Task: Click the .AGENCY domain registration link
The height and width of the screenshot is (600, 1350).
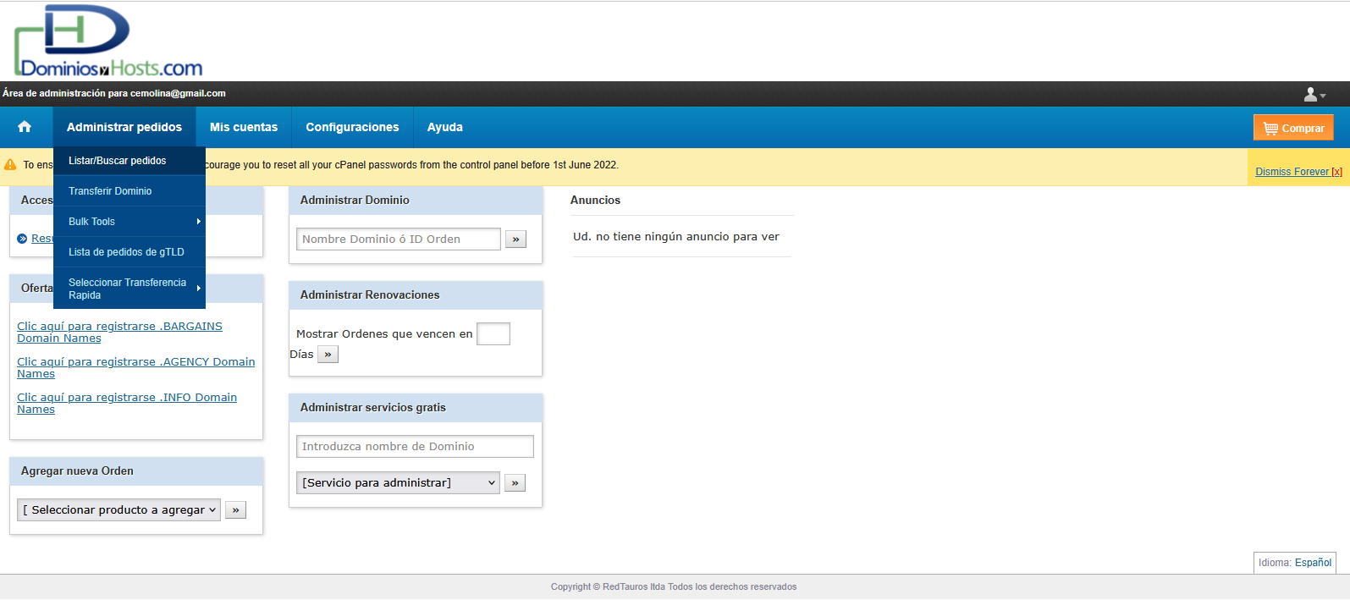Action: point(135,362)
